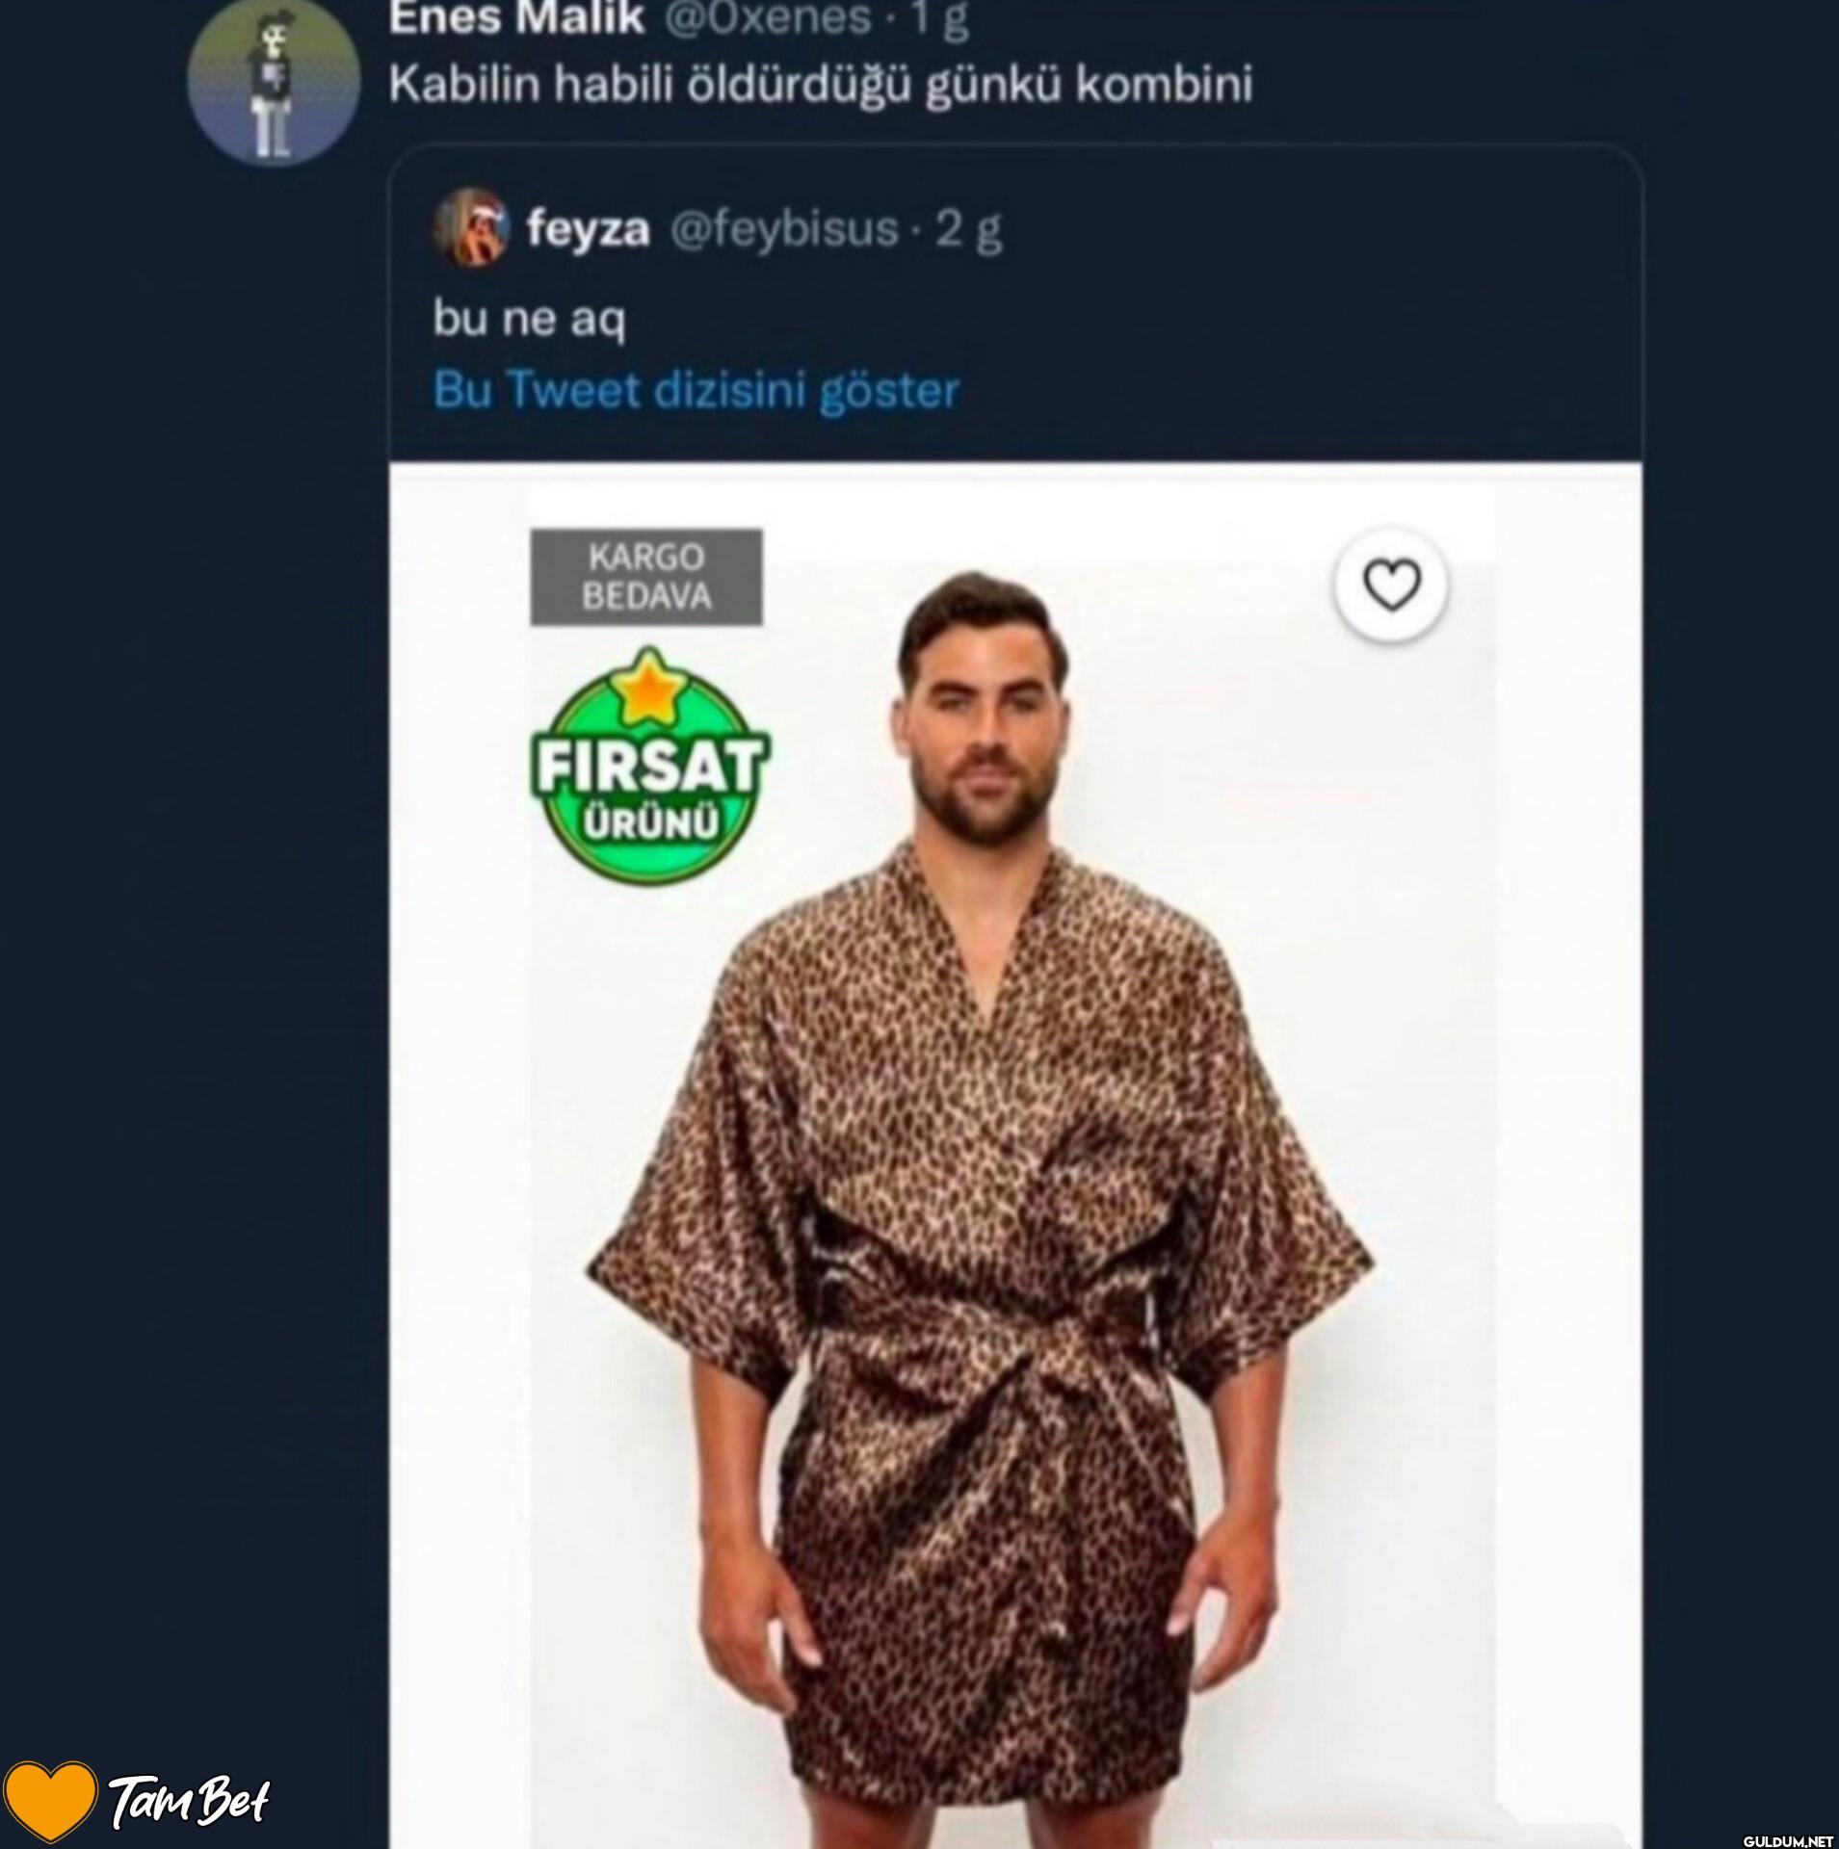The width and height of the screenshot is (1839, 1849).
Task: Open the @0xenes handle
Action: point(767,17)
